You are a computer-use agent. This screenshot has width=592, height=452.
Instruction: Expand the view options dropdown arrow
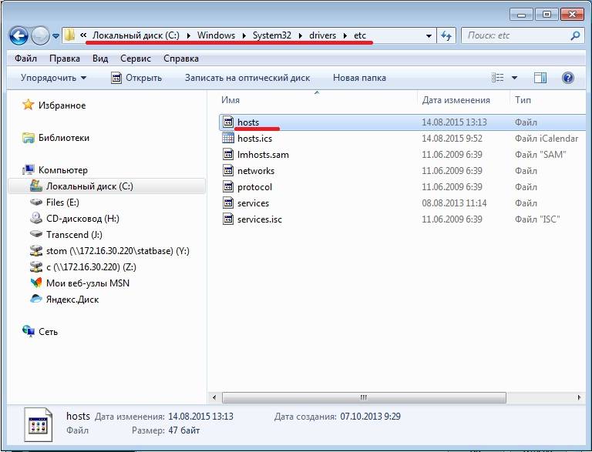coord(515,78)
